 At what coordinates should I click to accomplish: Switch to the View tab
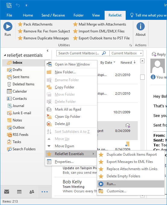pyautogui.click(x=96, y=15)
